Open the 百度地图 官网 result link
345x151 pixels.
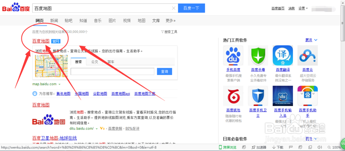point(41,41)
